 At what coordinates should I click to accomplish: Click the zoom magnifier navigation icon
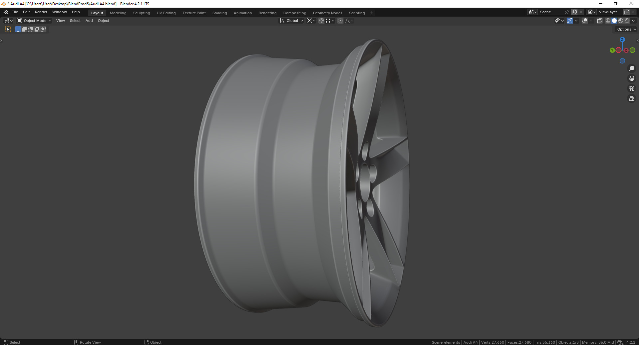click(x=631, y=68)
